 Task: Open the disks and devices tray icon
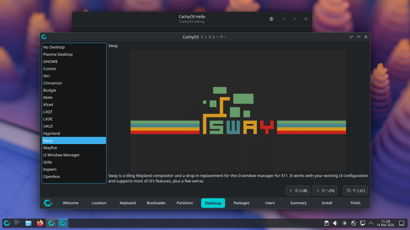(354, 223)
